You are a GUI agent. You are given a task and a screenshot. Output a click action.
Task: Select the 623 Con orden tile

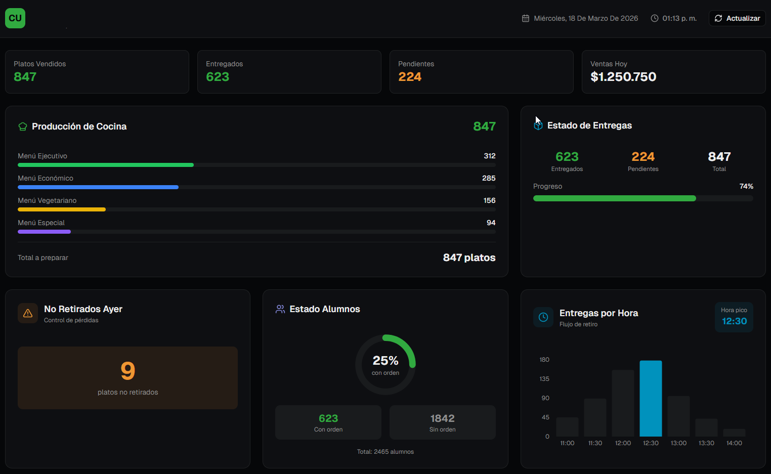(x=328, y=422)
